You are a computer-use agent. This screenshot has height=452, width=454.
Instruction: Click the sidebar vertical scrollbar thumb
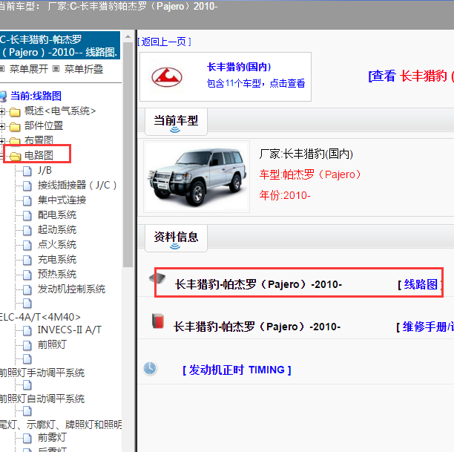coord(128,154)
